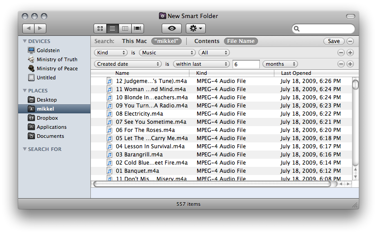
Task: Collapse the PLACES section
Action: (x=25, y=91)
